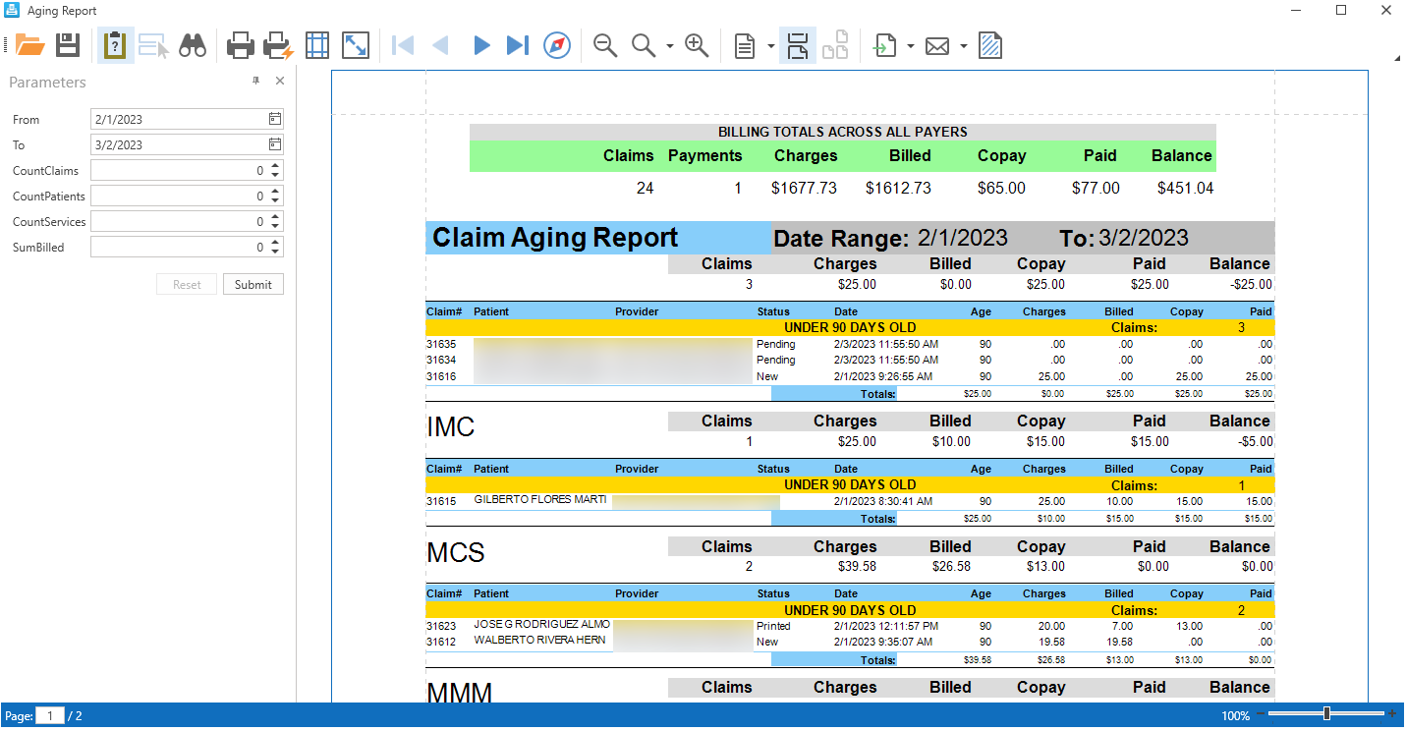Click the Aging Report app icon in title bar
This screenshot has width=1406, height=731.
point(13,11)
